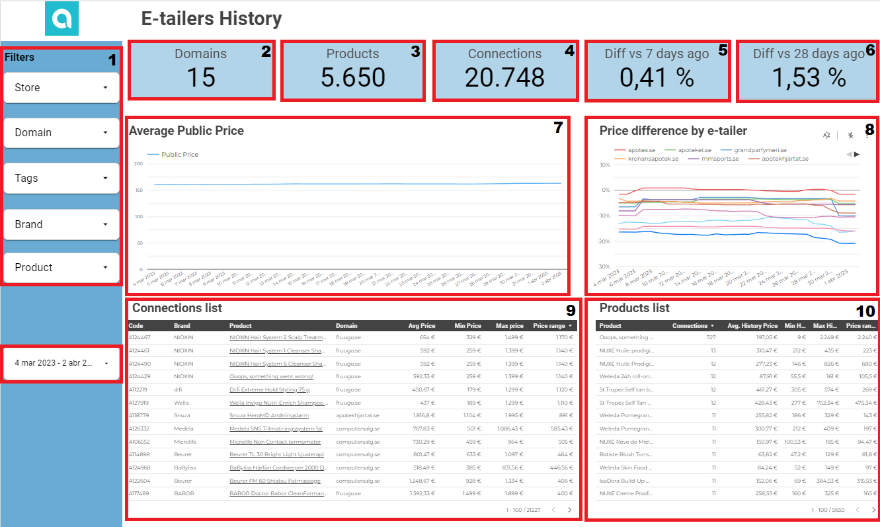
Task: Go to next legend page in e-tailer chart
Action: point(858,154)
